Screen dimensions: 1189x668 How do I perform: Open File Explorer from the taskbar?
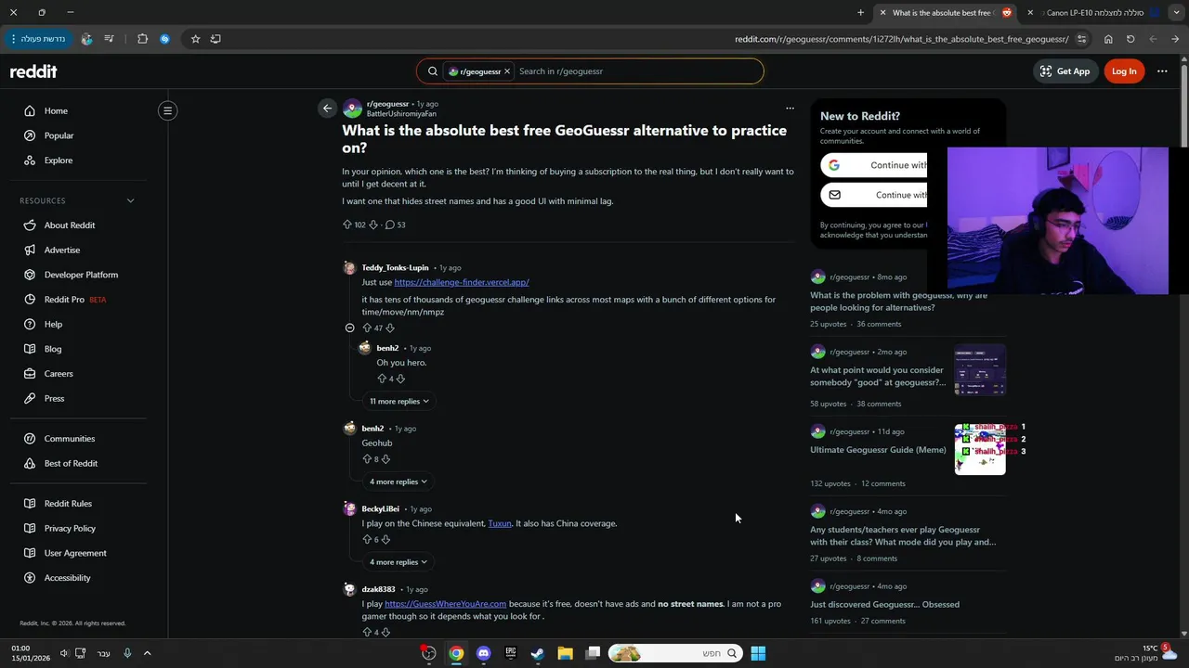coord(565,653)
